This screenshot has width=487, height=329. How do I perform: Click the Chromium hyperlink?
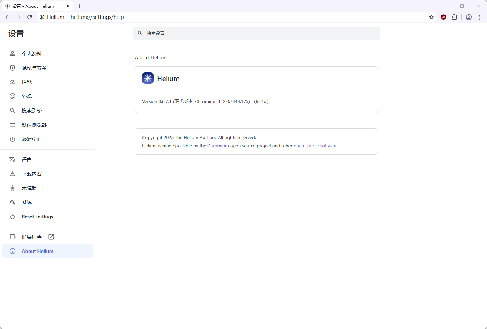click(x=218, y=146)
